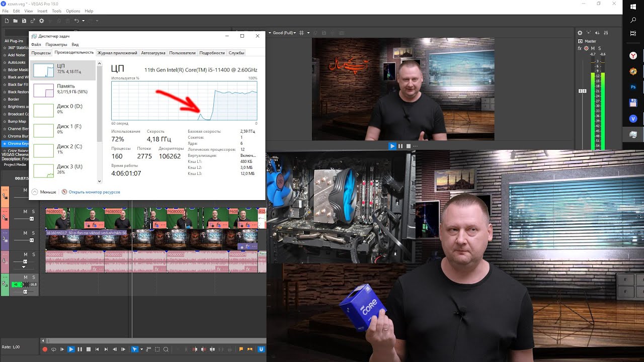Open Master Bus audio properties gear
The height and width of the screenshot is (362, 644).
580,33
